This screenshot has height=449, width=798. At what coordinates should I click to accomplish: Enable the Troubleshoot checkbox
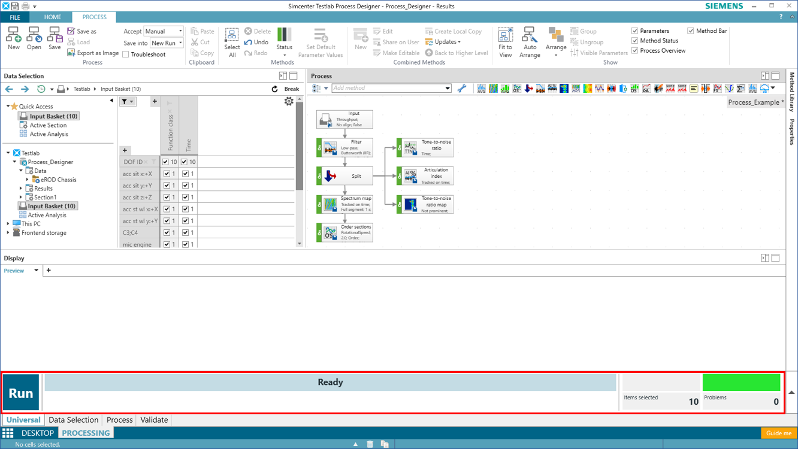(x=126, y=54)
